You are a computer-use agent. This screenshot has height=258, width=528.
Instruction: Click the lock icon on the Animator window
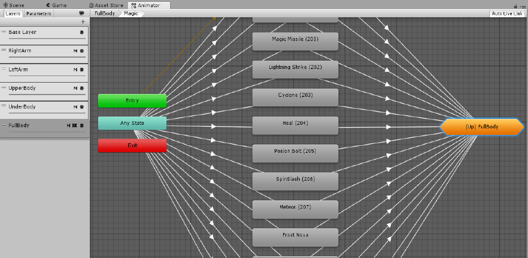click(x=516, y=6)
